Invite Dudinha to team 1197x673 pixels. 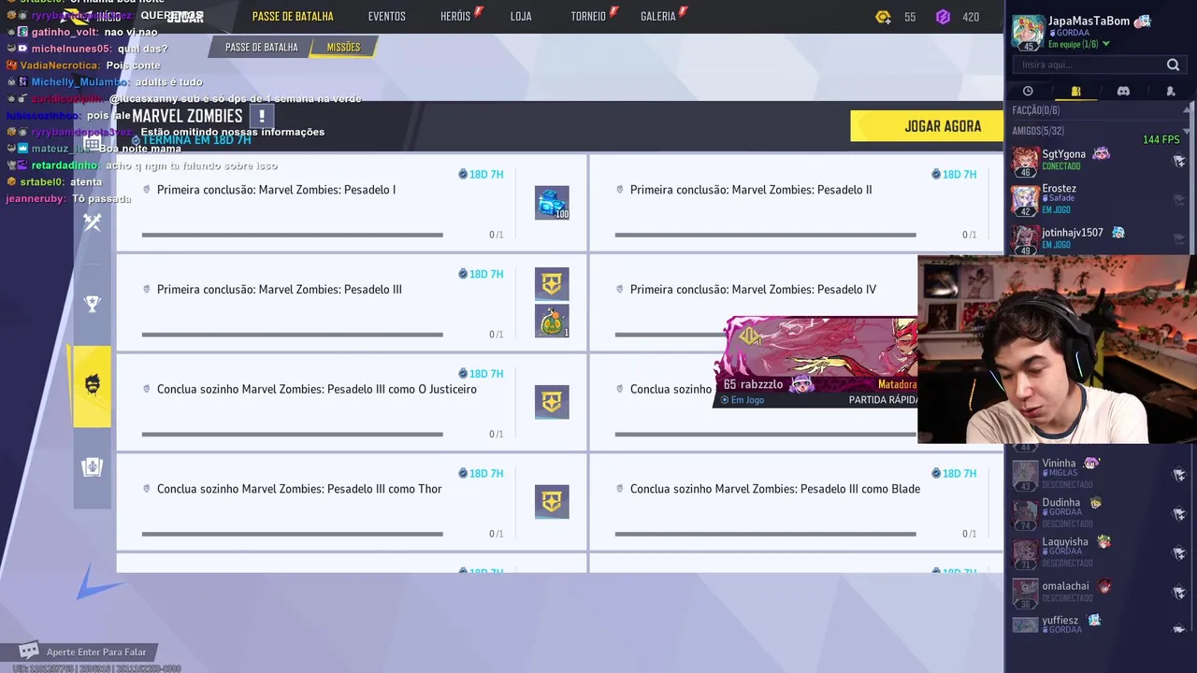pos(1179,514)
